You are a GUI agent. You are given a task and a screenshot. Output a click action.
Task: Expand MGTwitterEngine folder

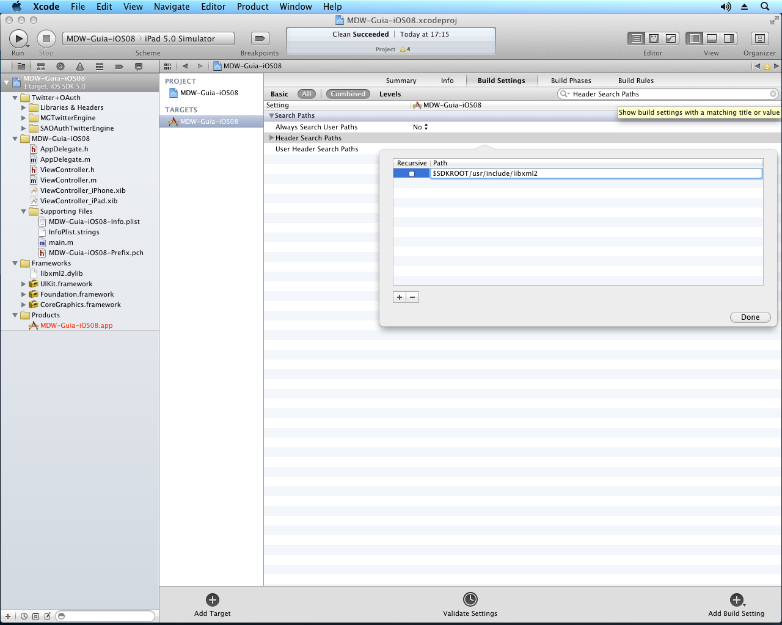coord(24,118)
